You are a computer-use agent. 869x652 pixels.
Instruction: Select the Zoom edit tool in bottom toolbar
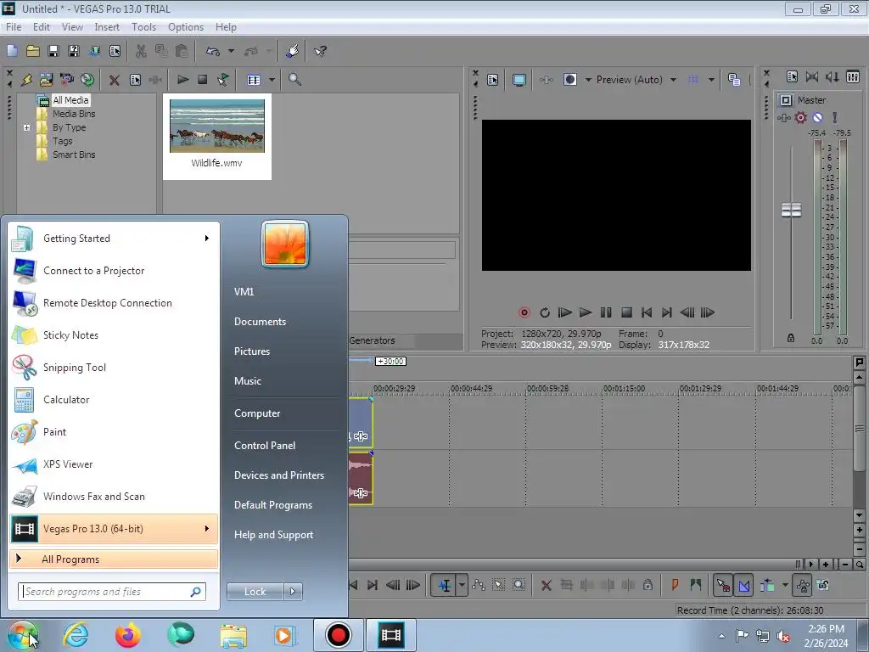519,585
